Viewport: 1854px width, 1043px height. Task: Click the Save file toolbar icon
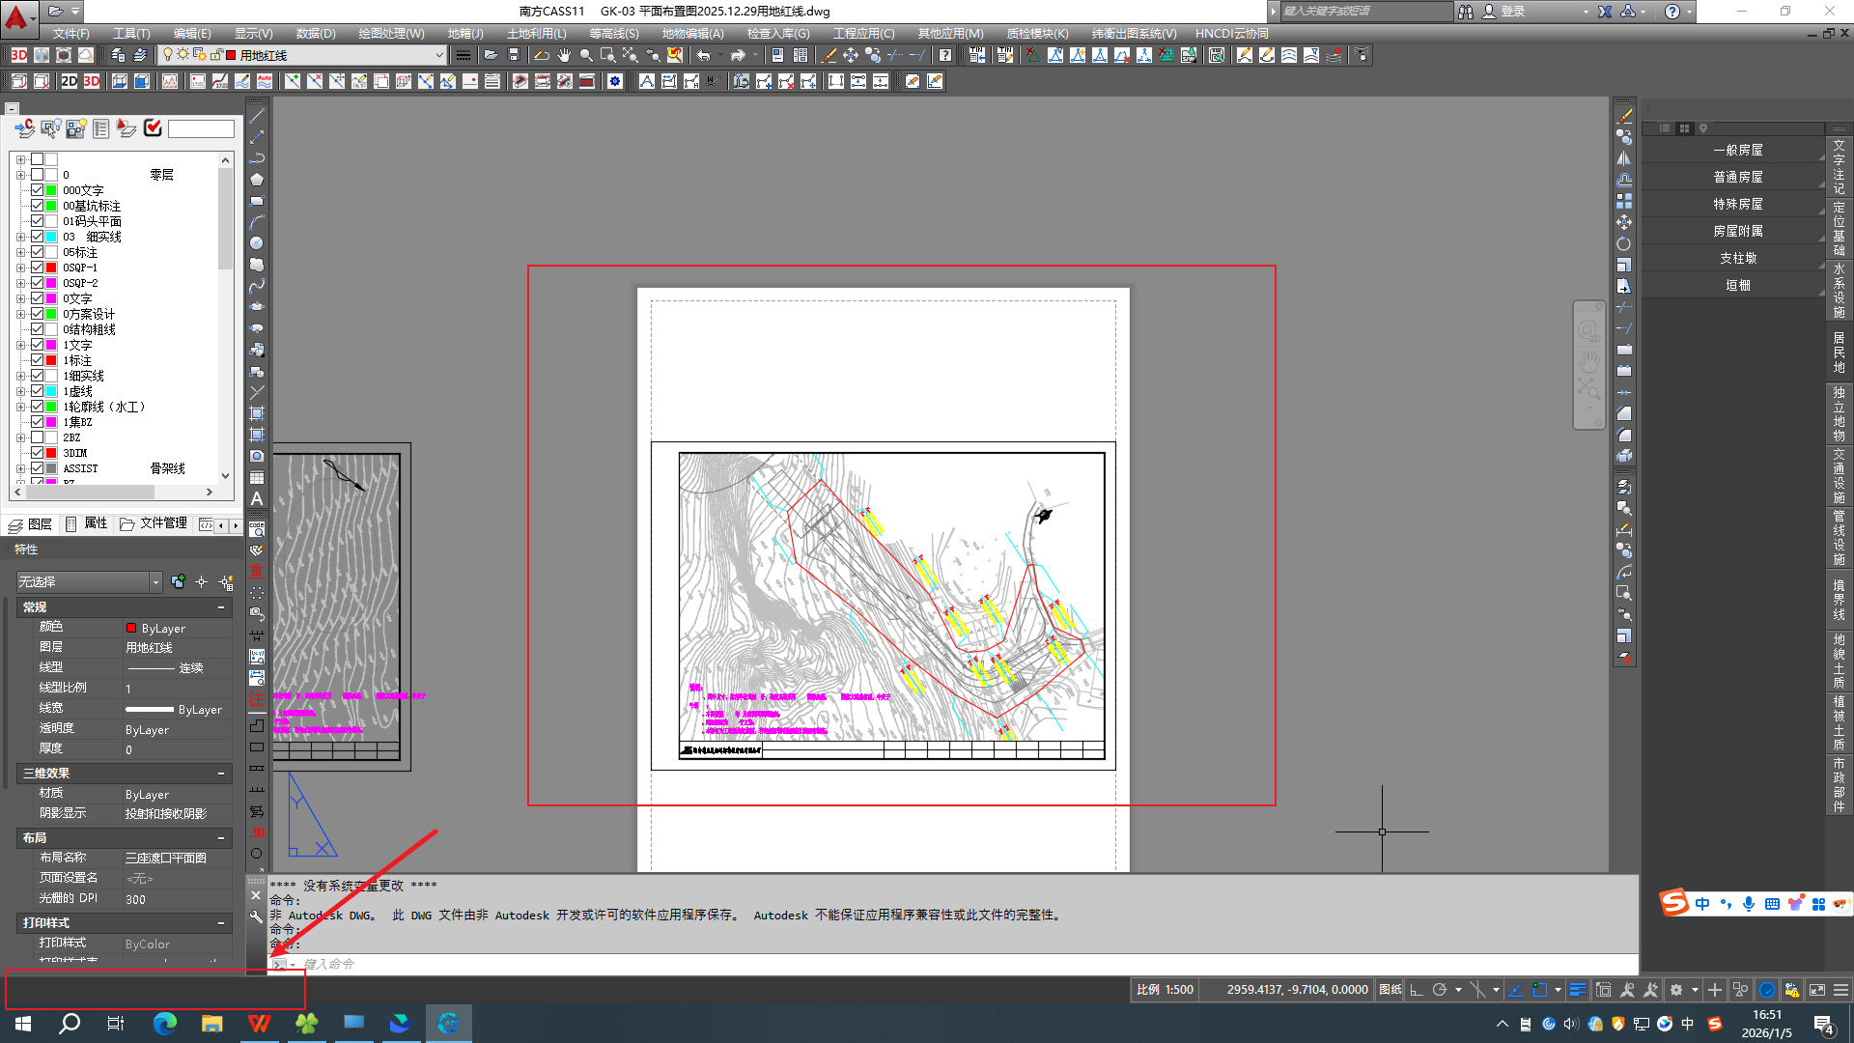[514, 55]
